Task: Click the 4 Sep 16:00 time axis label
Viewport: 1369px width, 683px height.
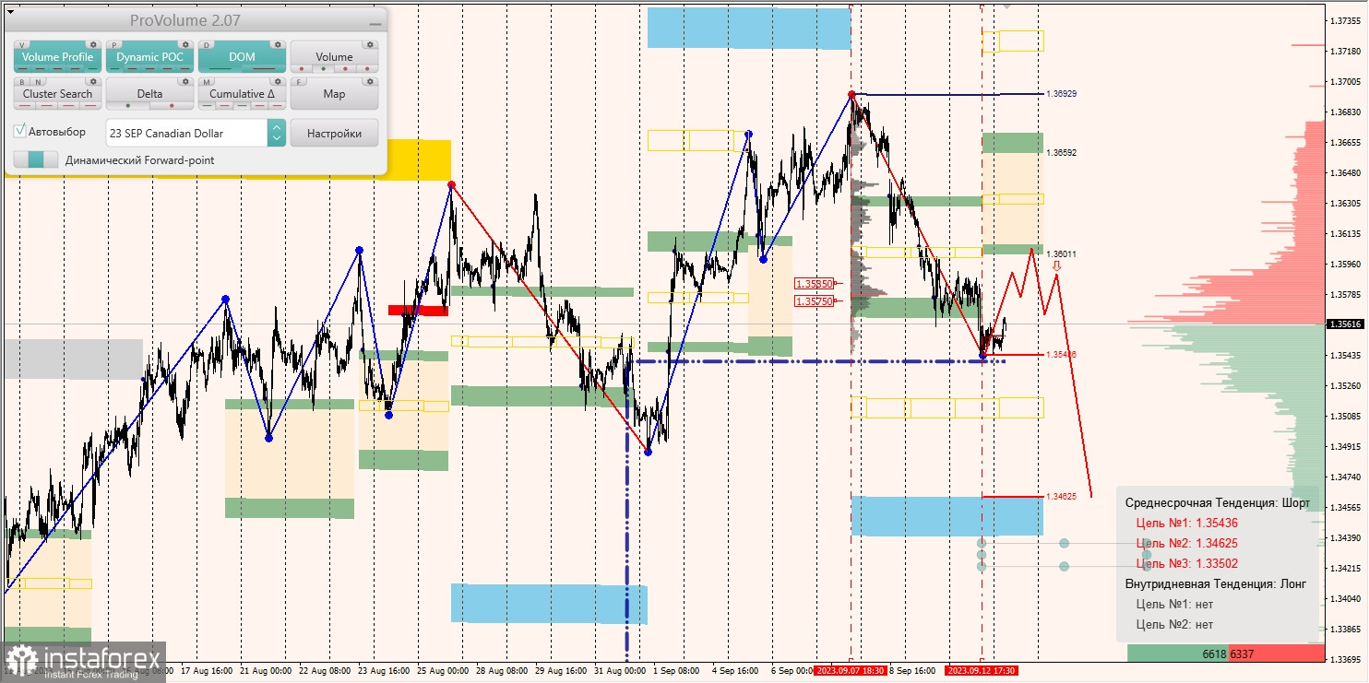Action: (734, 671)
